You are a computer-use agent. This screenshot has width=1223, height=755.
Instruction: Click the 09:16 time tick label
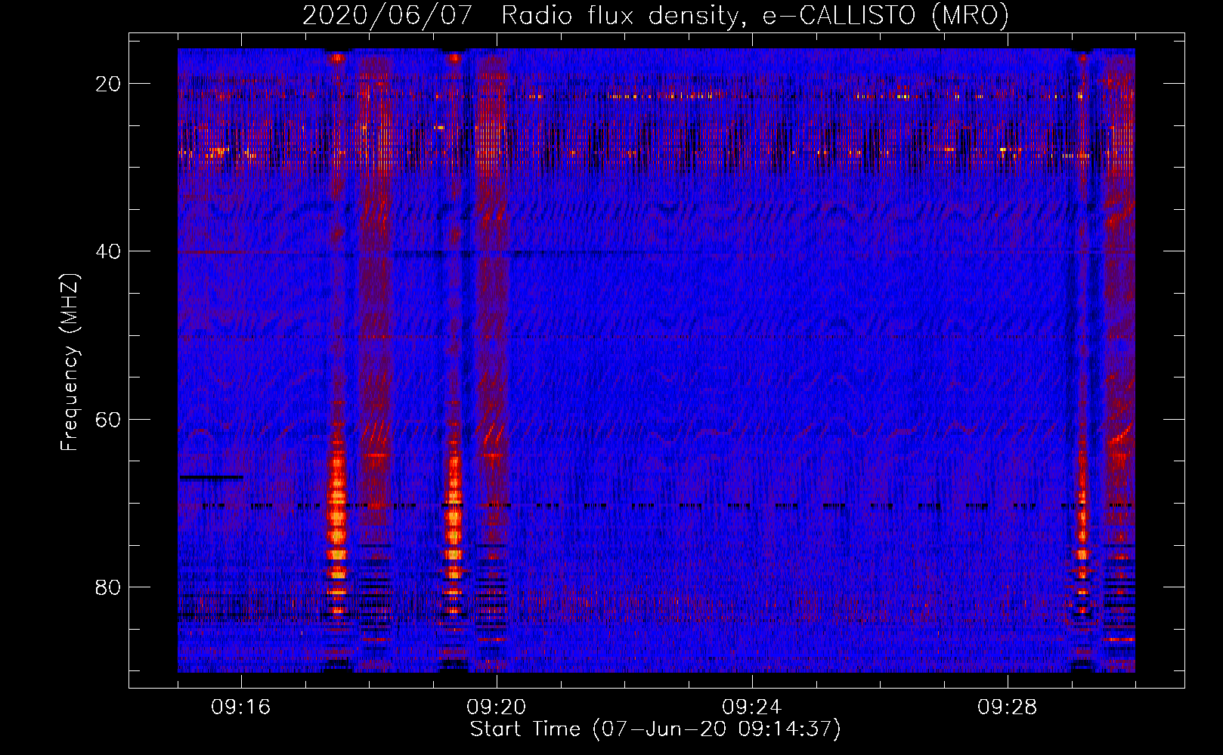pos(241,707)
